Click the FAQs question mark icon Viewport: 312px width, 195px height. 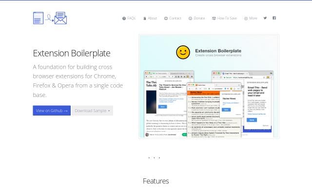click(x=124, y=19)
